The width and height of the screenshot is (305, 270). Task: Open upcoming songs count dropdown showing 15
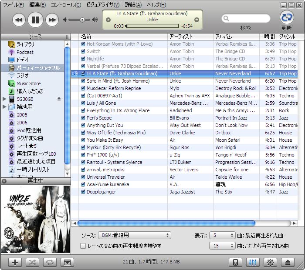(222, 246)
